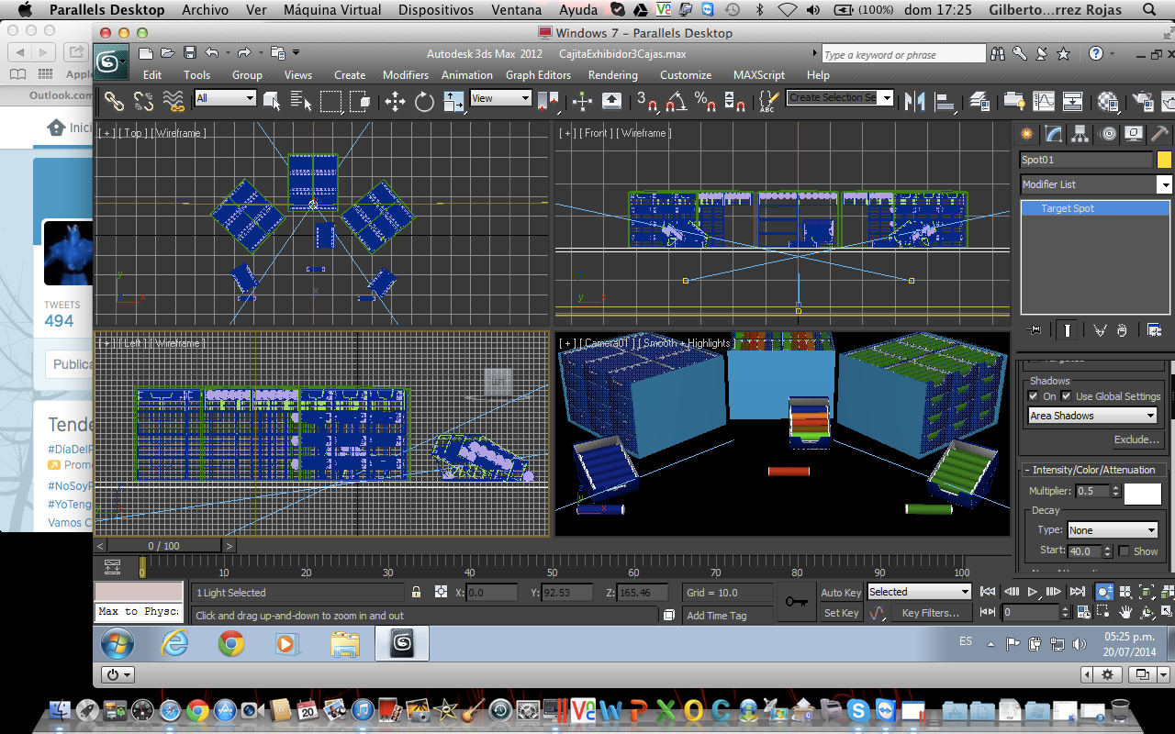The width and height of the screenshot is (1175, 734).
Task: Open the Reference Coordinate 'View' dropdown
Action: click(500, 98)
